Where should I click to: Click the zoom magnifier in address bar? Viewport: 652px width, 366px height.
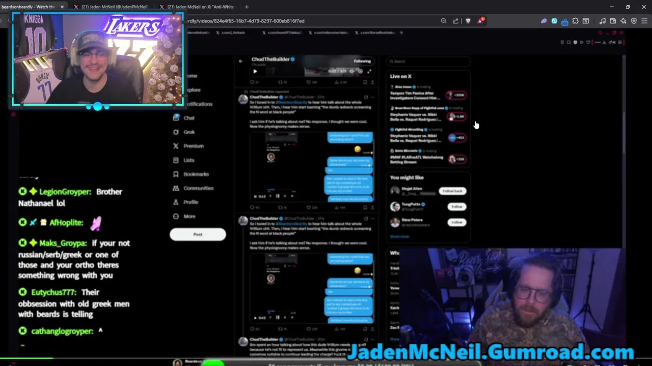coord(444,21)
